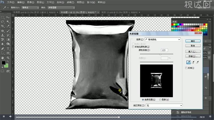The height and width of the screenshot is (120, 214).
Task: Select the Brush tool
Action: click(x=8, y=31)
